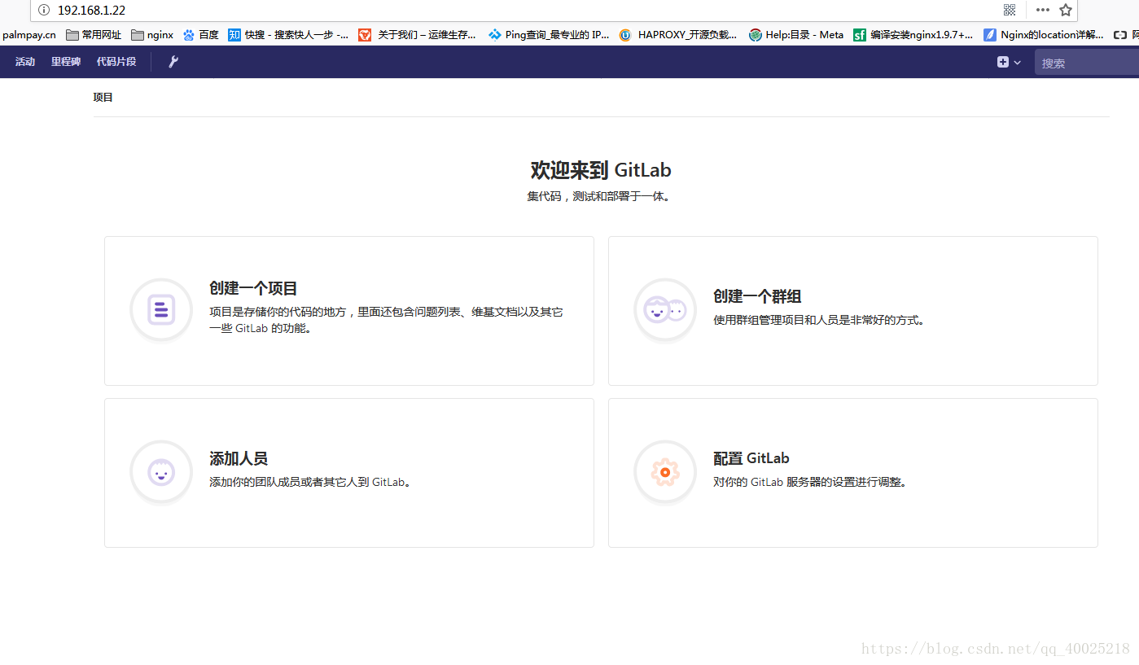Open the nginx bookmarks folder
This screenshot has width=1139, height=665.
coord(152,35)
